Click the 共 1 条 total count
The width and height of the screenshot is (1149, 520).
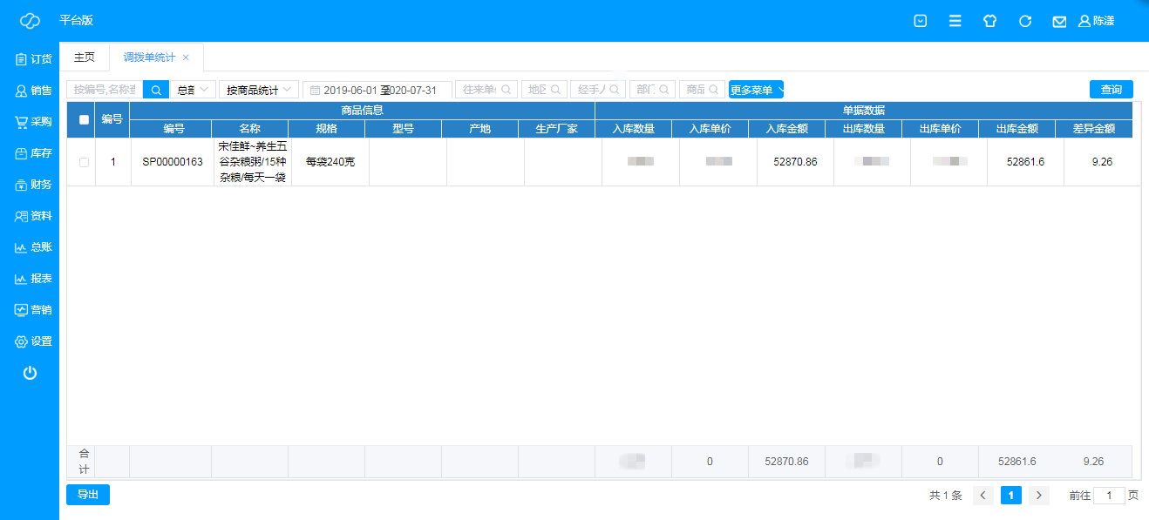[x=946, y=496]
